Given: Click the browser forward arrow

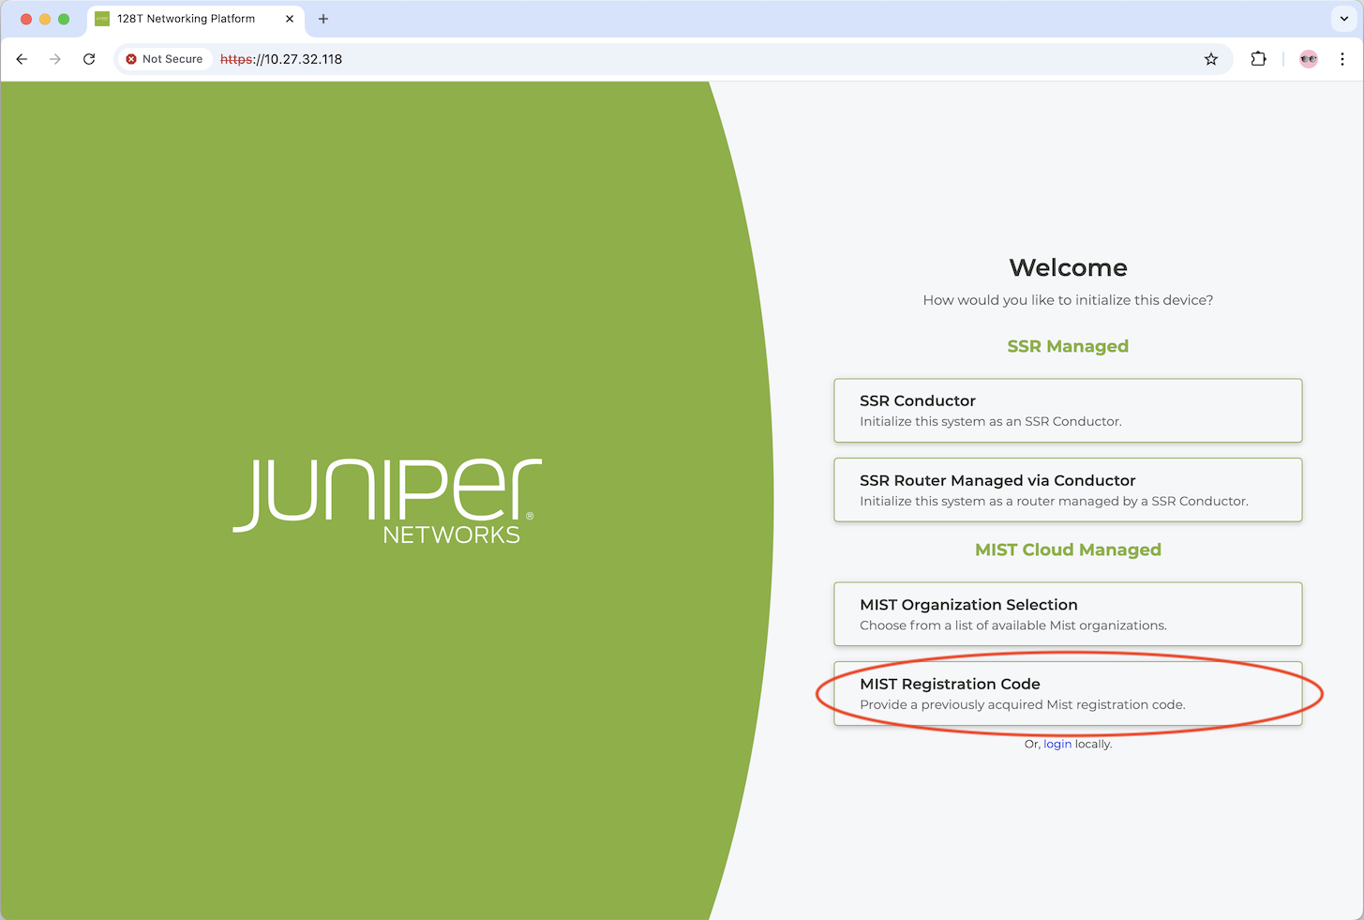Looking at the screenshot, I should (55, 59).
